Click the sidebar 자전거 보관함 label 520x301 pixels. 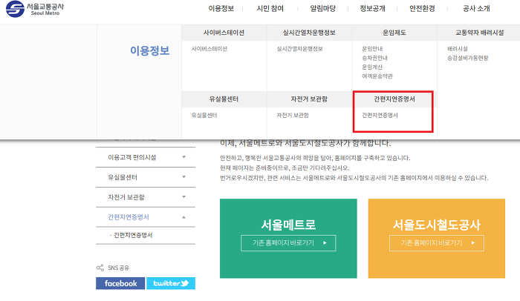[126, 197]
